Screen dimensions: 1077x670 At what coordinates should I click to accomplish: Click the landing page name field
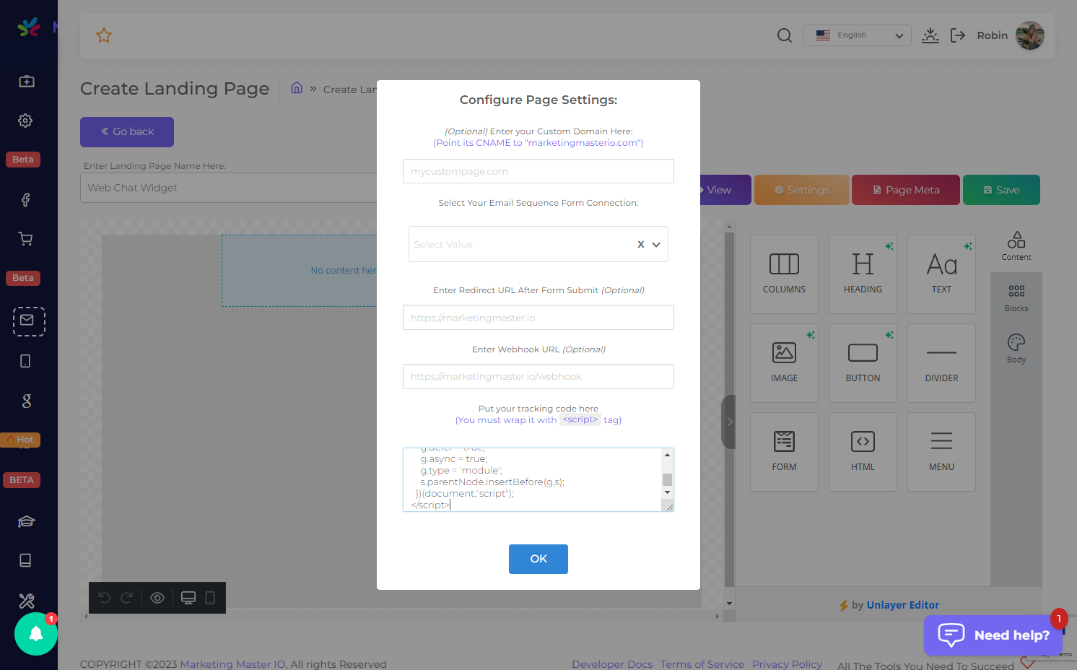(230, 188)
